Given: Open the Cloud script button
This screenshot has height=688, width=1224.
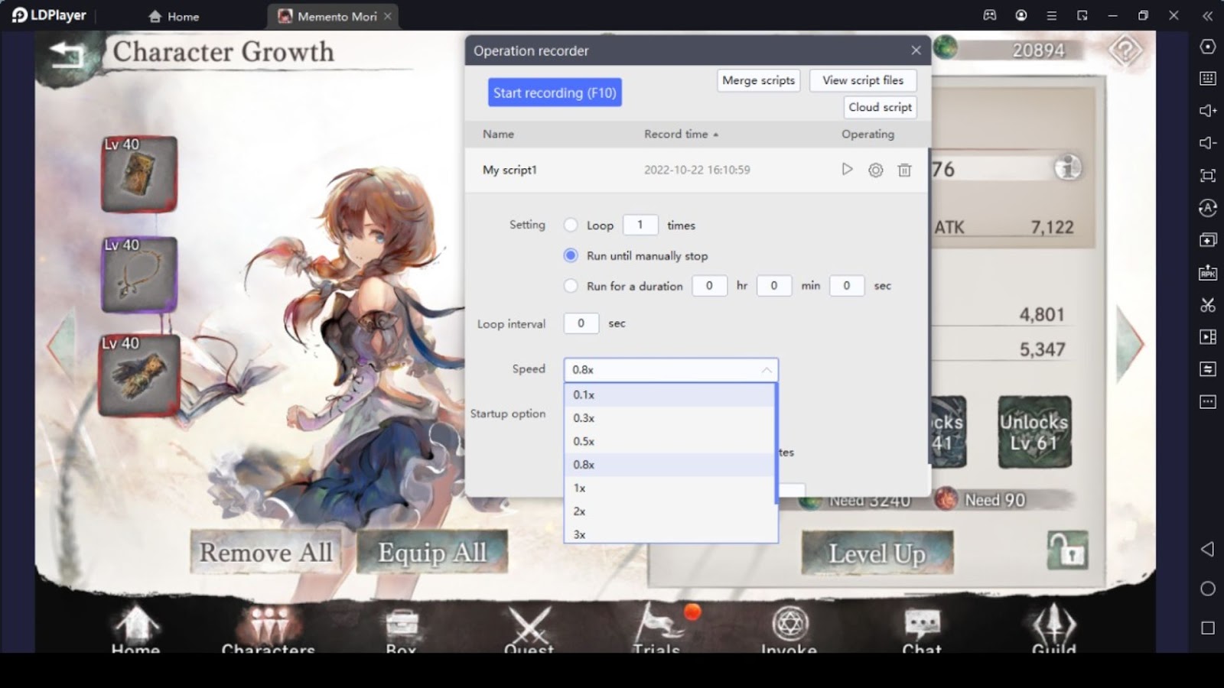Looking at the screenshot, I should [880, 107].
